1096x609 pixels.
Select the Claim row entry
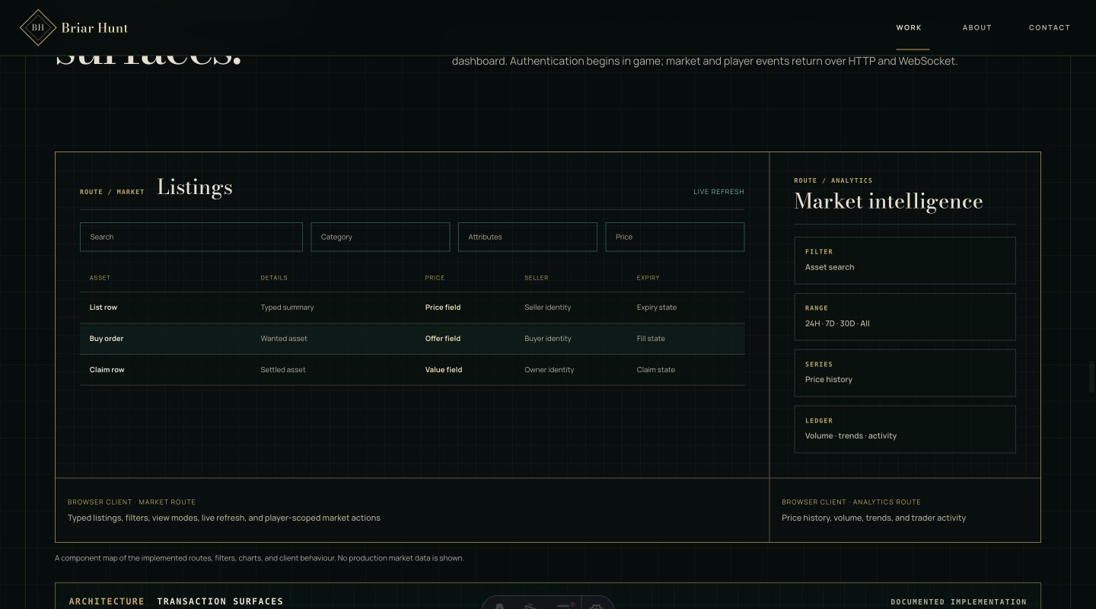[413, 370]
